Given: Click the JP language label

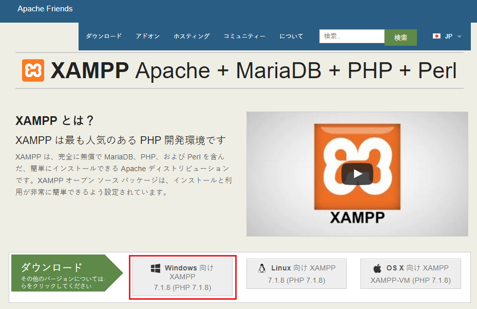Looking at the screenshot, I should [x=448, y=37].
